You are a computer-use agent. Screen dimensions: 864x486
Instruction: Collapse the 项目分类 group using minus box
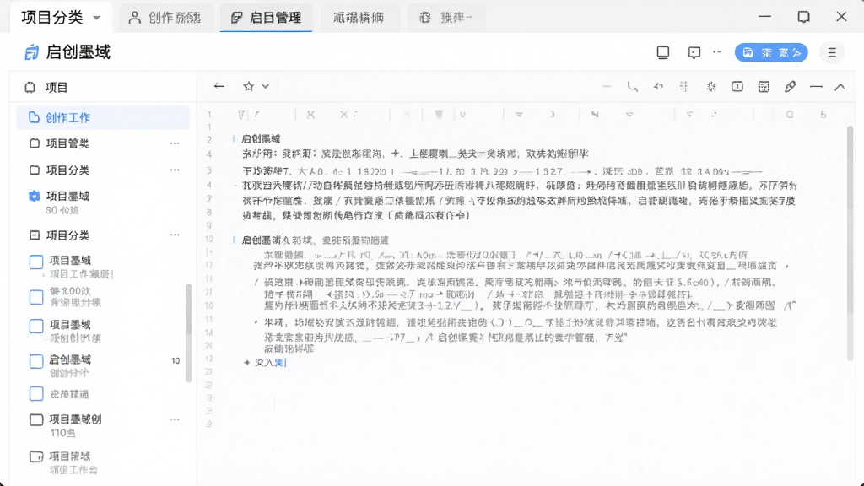point(34,235)
